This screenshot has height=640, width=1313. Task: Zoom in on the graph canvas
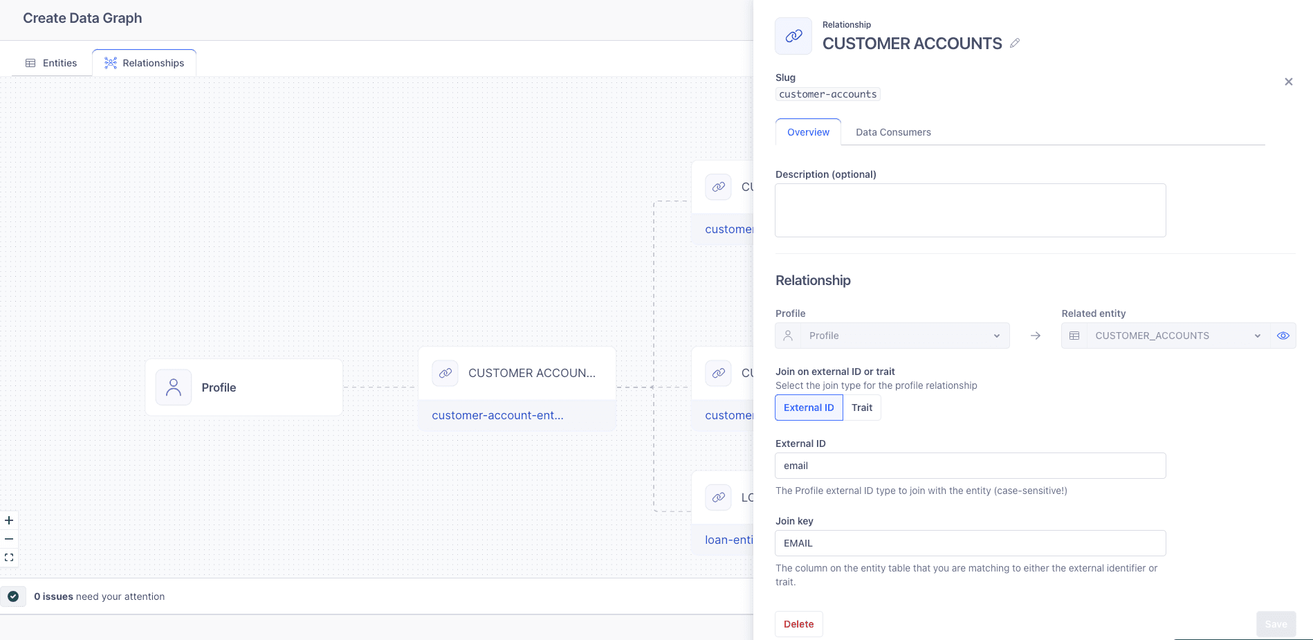[x=9, y=520]
